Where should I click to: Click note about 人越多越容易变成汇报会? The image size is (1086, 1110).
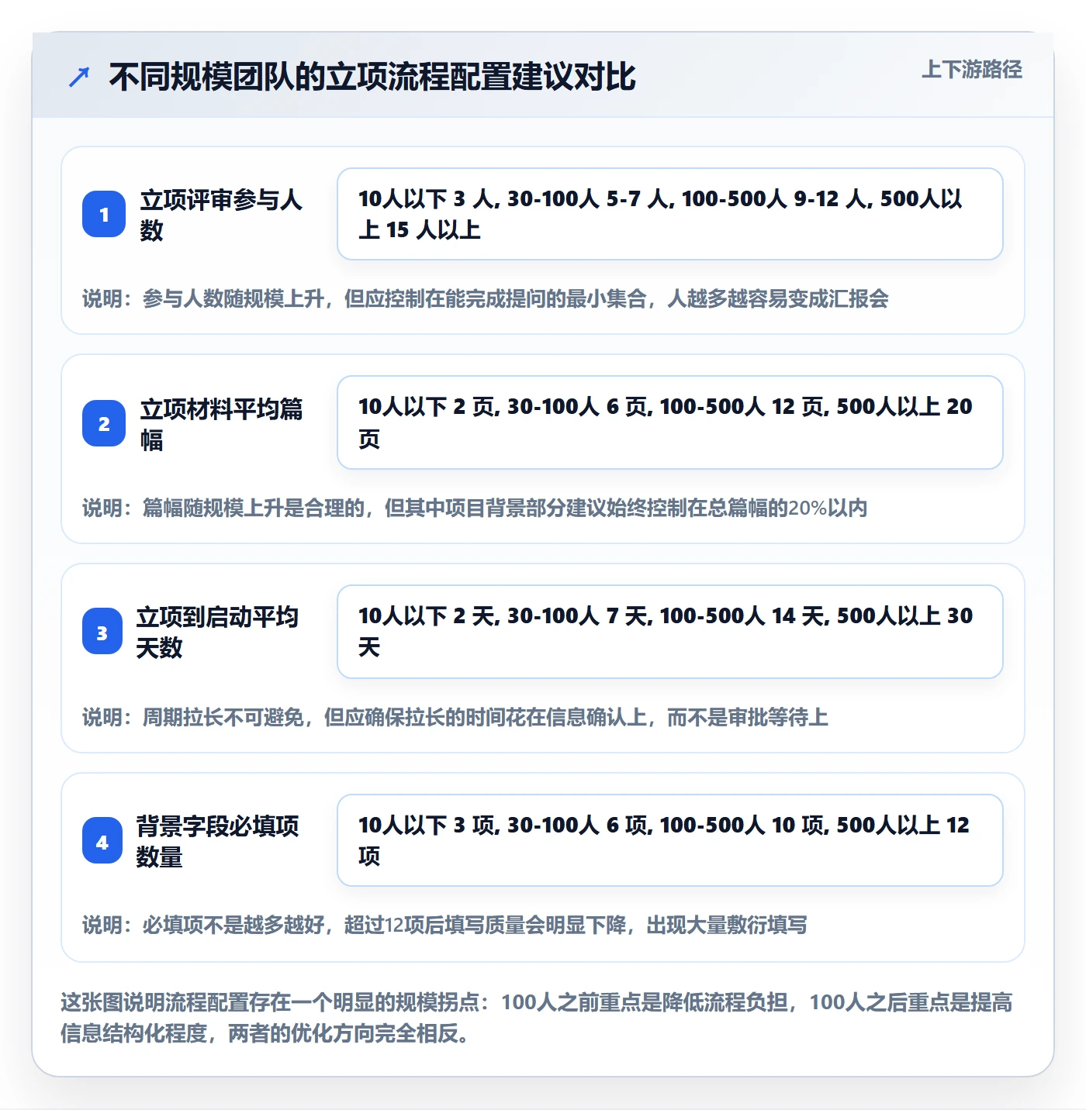[x=486, y=298]
